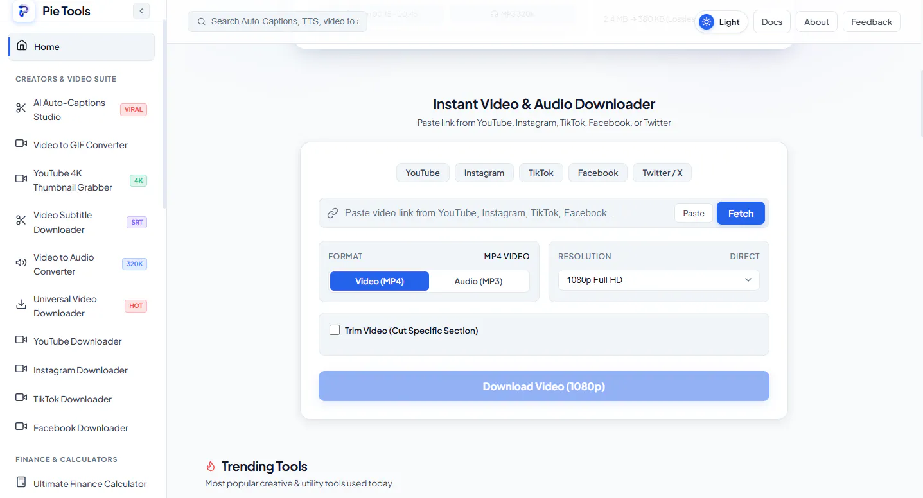Click the camera icon beside Video to GIF Converter
This screenshot has height=498, width=923.
[x=21, y=144]
